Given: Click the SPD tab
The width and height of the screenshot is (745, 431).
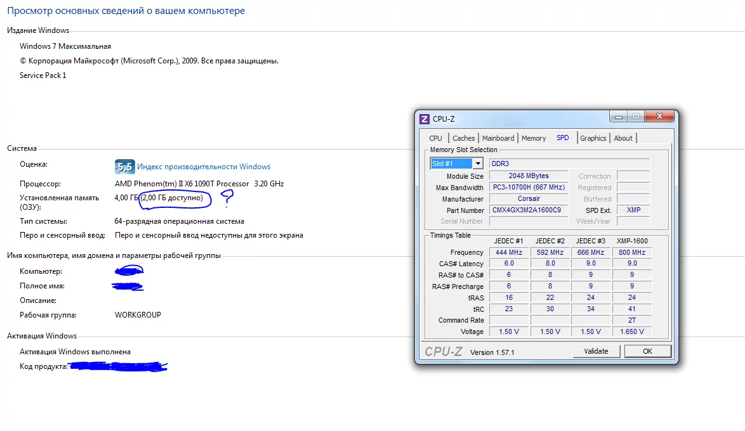Looking at the screenshot, I should 563,138.
